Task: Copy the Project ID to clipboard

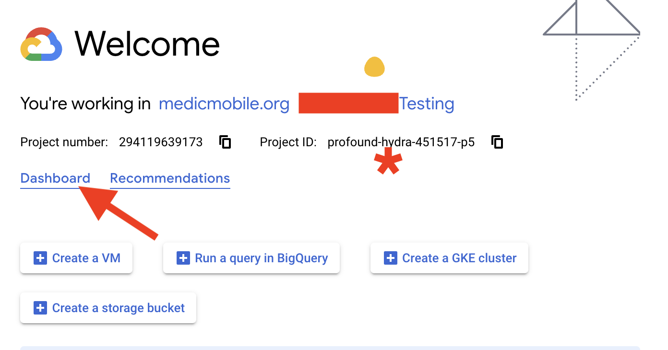Action: click(497, 142)
